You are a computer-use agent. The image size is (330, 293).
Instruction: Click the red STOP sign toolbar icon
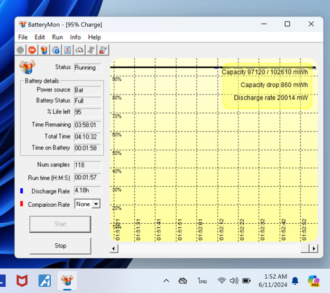pyautogui.click(x=32, y=50)
